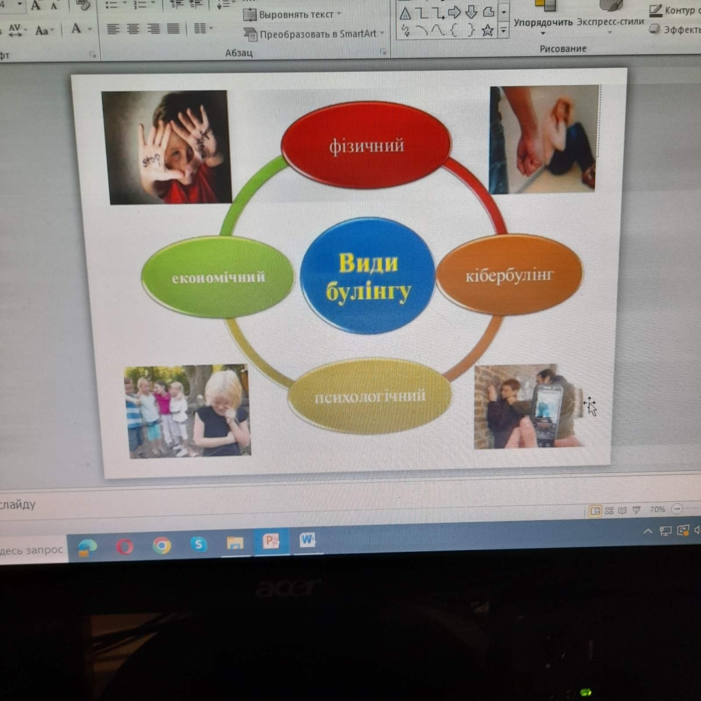Switch to normal view in status bar
The width and height of the screenshot is (701, 701).
click(596, 510)
